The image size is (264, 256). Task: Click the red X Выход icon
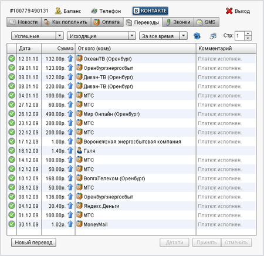click(x=229, y=11)
